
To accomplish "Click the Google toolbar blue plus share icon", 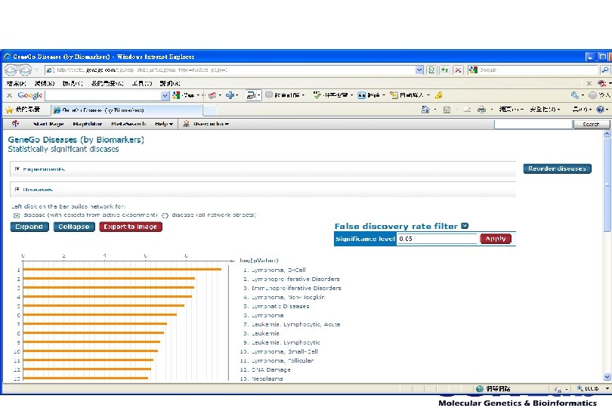I will coord(230,95).
